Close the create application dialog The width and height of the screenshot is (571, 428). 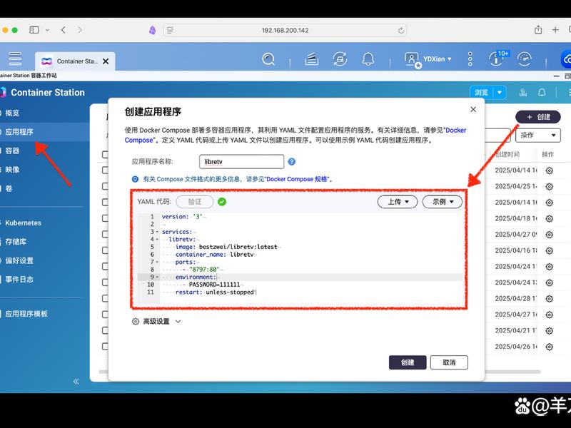pyautogui.click(x=473, y=109)
